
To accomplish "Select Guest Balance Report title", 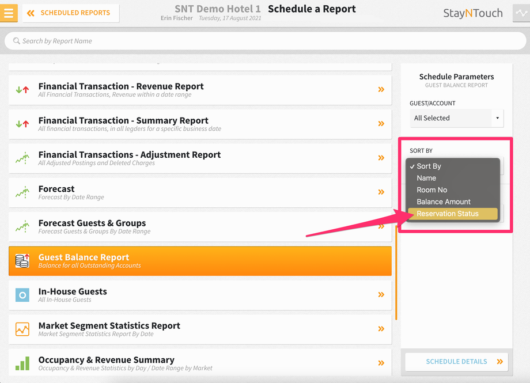I will 84,257.
